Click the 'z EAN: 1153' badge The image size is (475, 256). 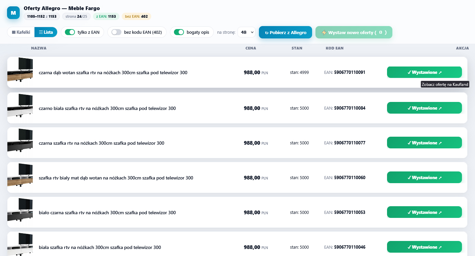106,16
